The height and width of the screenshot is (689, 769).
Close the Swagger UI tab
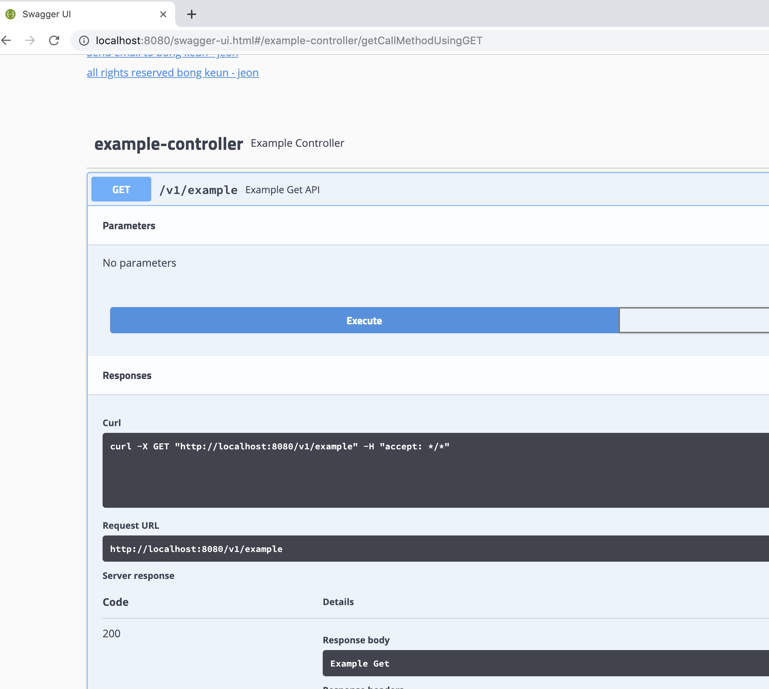click(163, 14)
